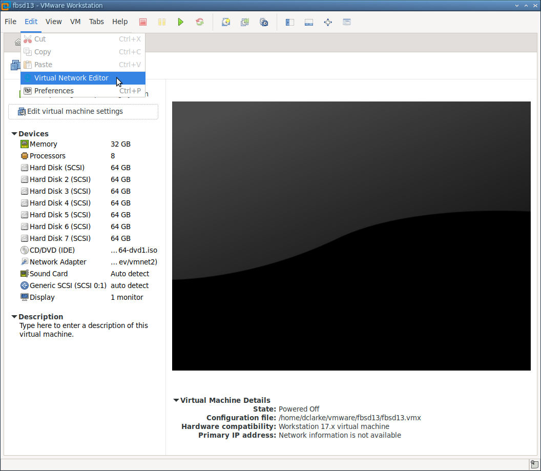Open the File menu
Screen dimensions: 541x471
tap(10, 22)
